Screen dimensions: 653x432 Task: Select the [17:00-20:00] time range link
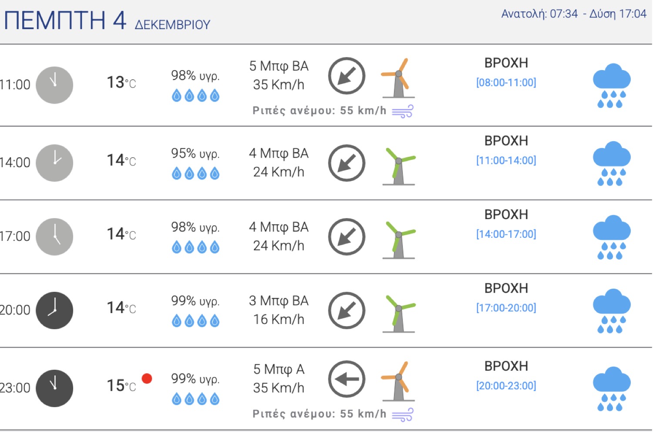(506, 308)
